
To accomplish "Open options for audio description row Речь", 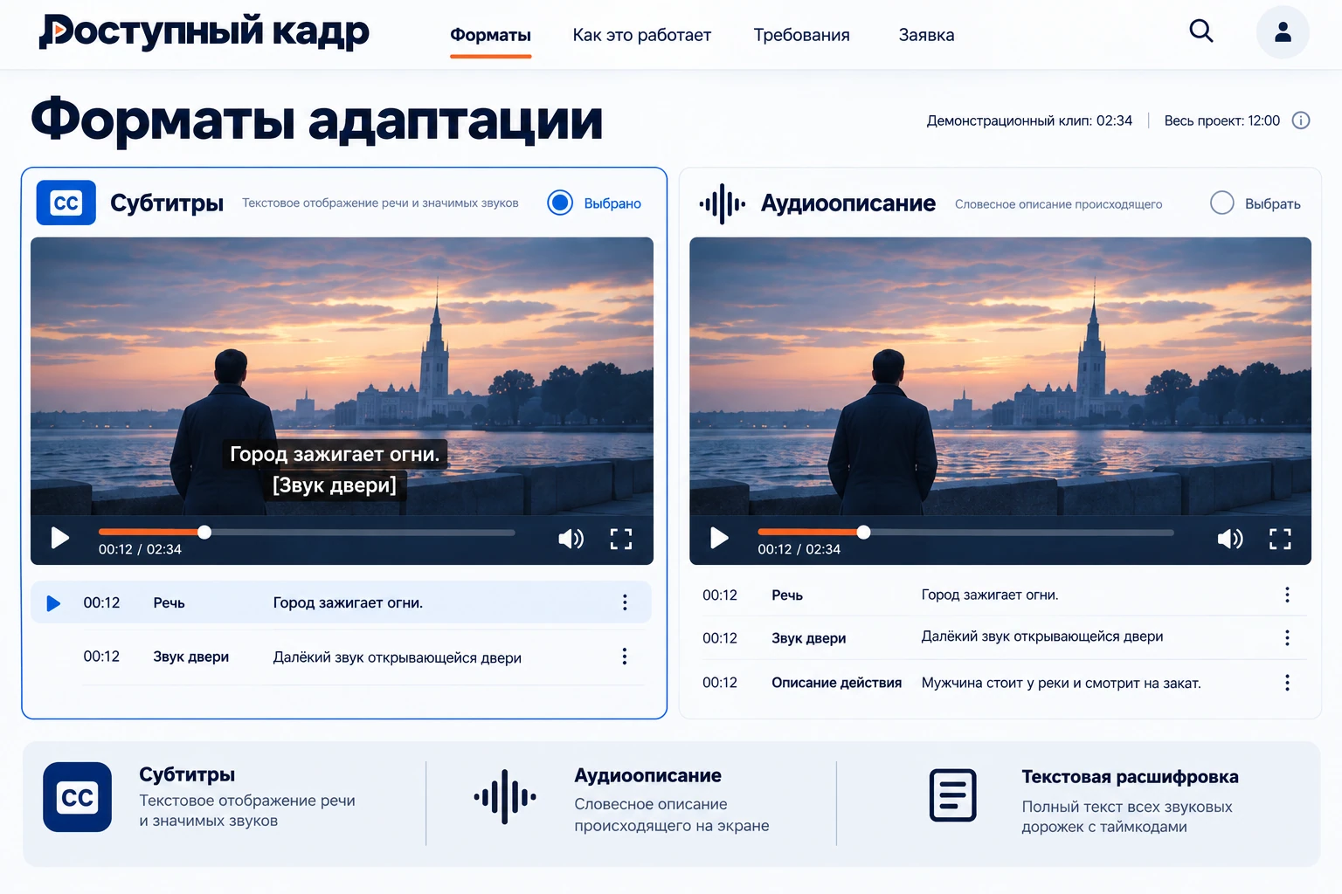I will (x=1287, y=595).
